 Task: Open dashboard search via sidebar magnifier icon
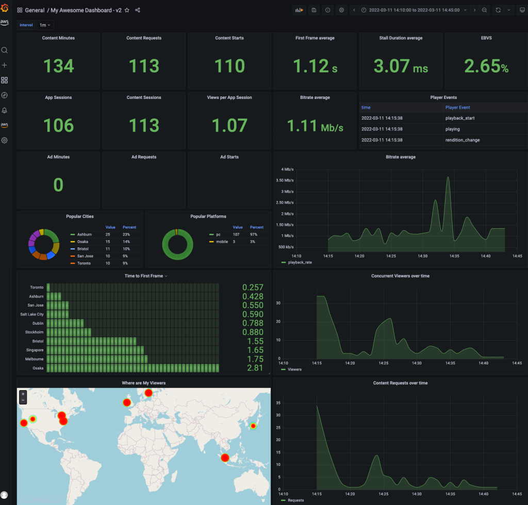(5, 50)
